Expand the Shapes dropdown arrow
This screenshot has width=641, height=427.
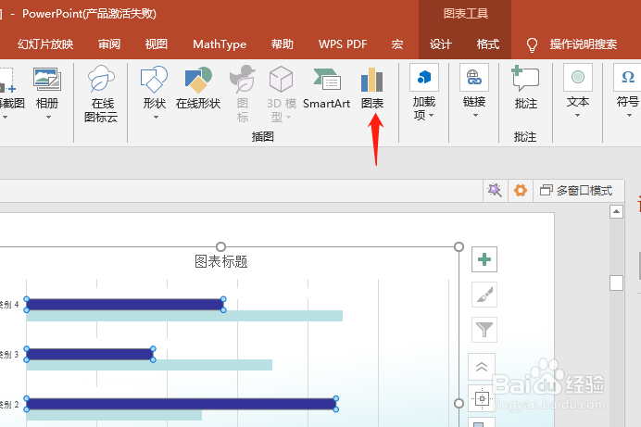pos(156,118)
